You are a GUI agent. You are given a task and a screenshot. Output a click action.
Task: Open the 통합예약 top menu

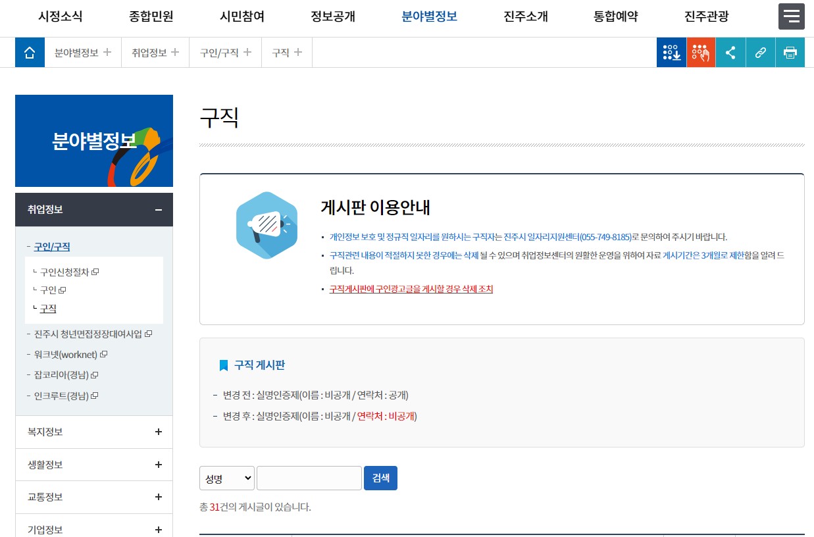616,17
